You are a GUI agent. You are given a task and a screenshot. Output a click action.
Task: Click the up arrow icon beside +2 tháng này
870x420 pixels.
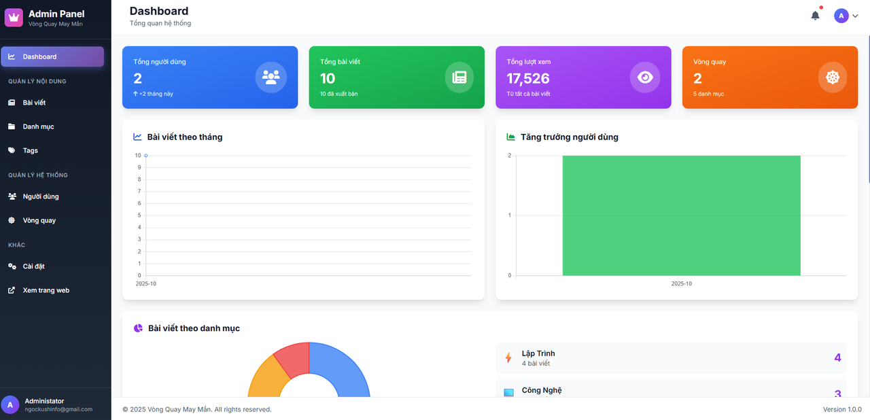click(135, 94)
